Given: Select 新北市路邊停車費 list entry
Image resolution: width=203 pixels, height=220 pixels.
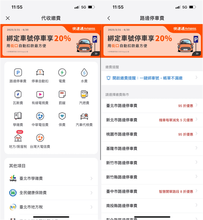Looking at the screenshot, I should 152,120.
